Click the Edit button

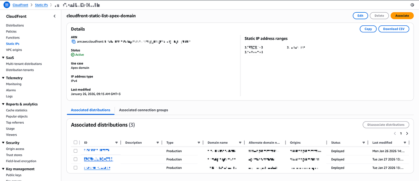[360, 16]
